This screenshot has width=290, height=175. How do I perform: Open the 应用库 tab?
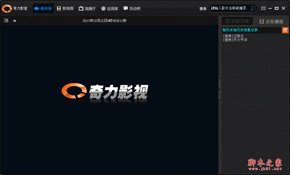point(110,9)
